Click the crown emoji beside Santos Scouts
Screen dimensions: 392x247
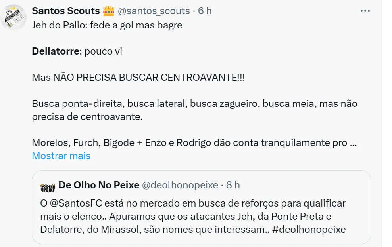pos(108,11)
